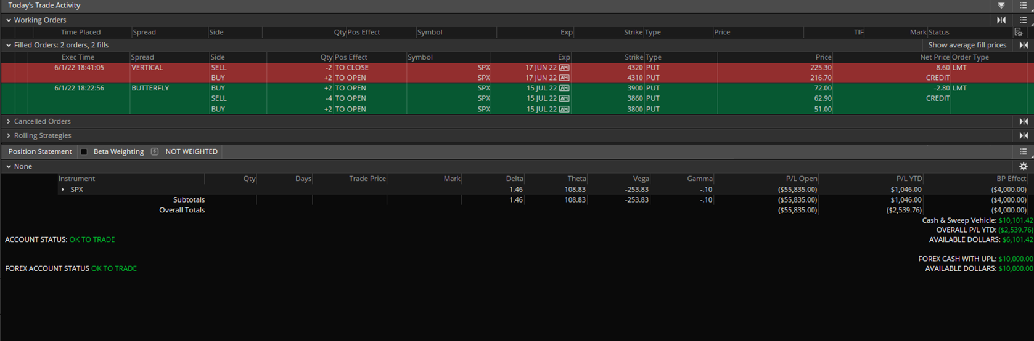The height and width of the screenshot is (341, 1034).
Task: Click the collapse arrows icon in Filled Orders row
Action: [x=1024, y=45]
